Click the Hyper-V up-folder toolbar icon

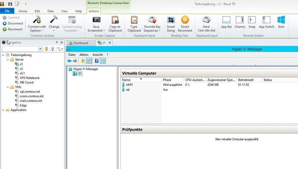coord(83,61)
